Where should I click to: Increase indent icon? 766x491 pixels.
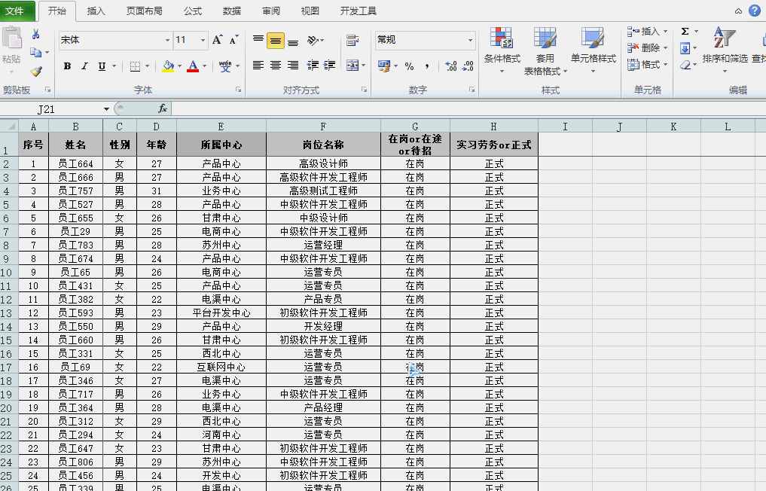tap(330, 65)
